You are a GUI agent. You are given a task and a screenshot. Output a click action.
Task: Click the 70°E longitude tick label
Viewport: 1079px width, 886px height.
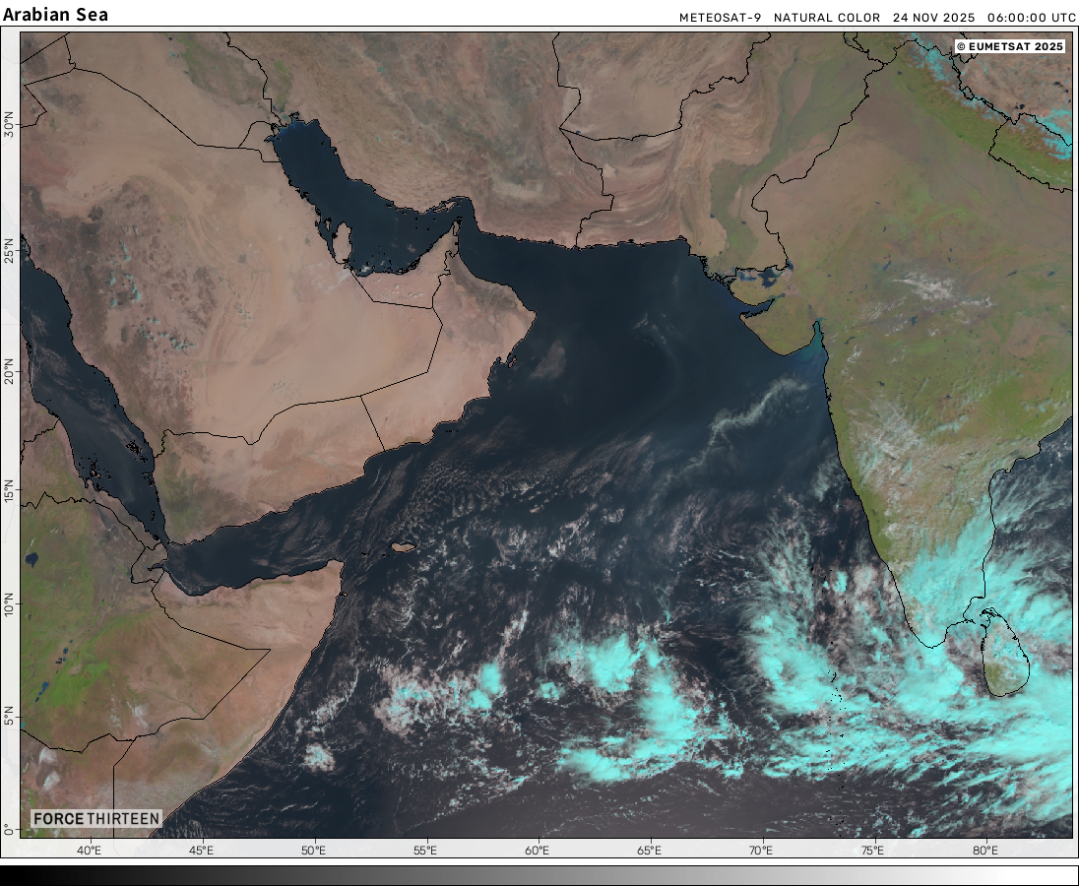point(761,851)
